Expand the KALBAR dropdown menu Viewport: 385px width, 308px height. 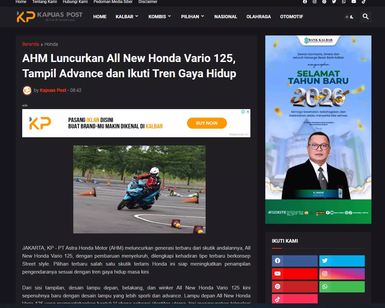127,17
